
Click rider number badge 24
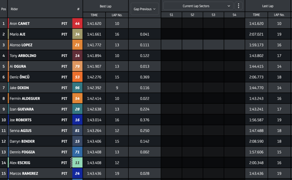pos(77,173)
